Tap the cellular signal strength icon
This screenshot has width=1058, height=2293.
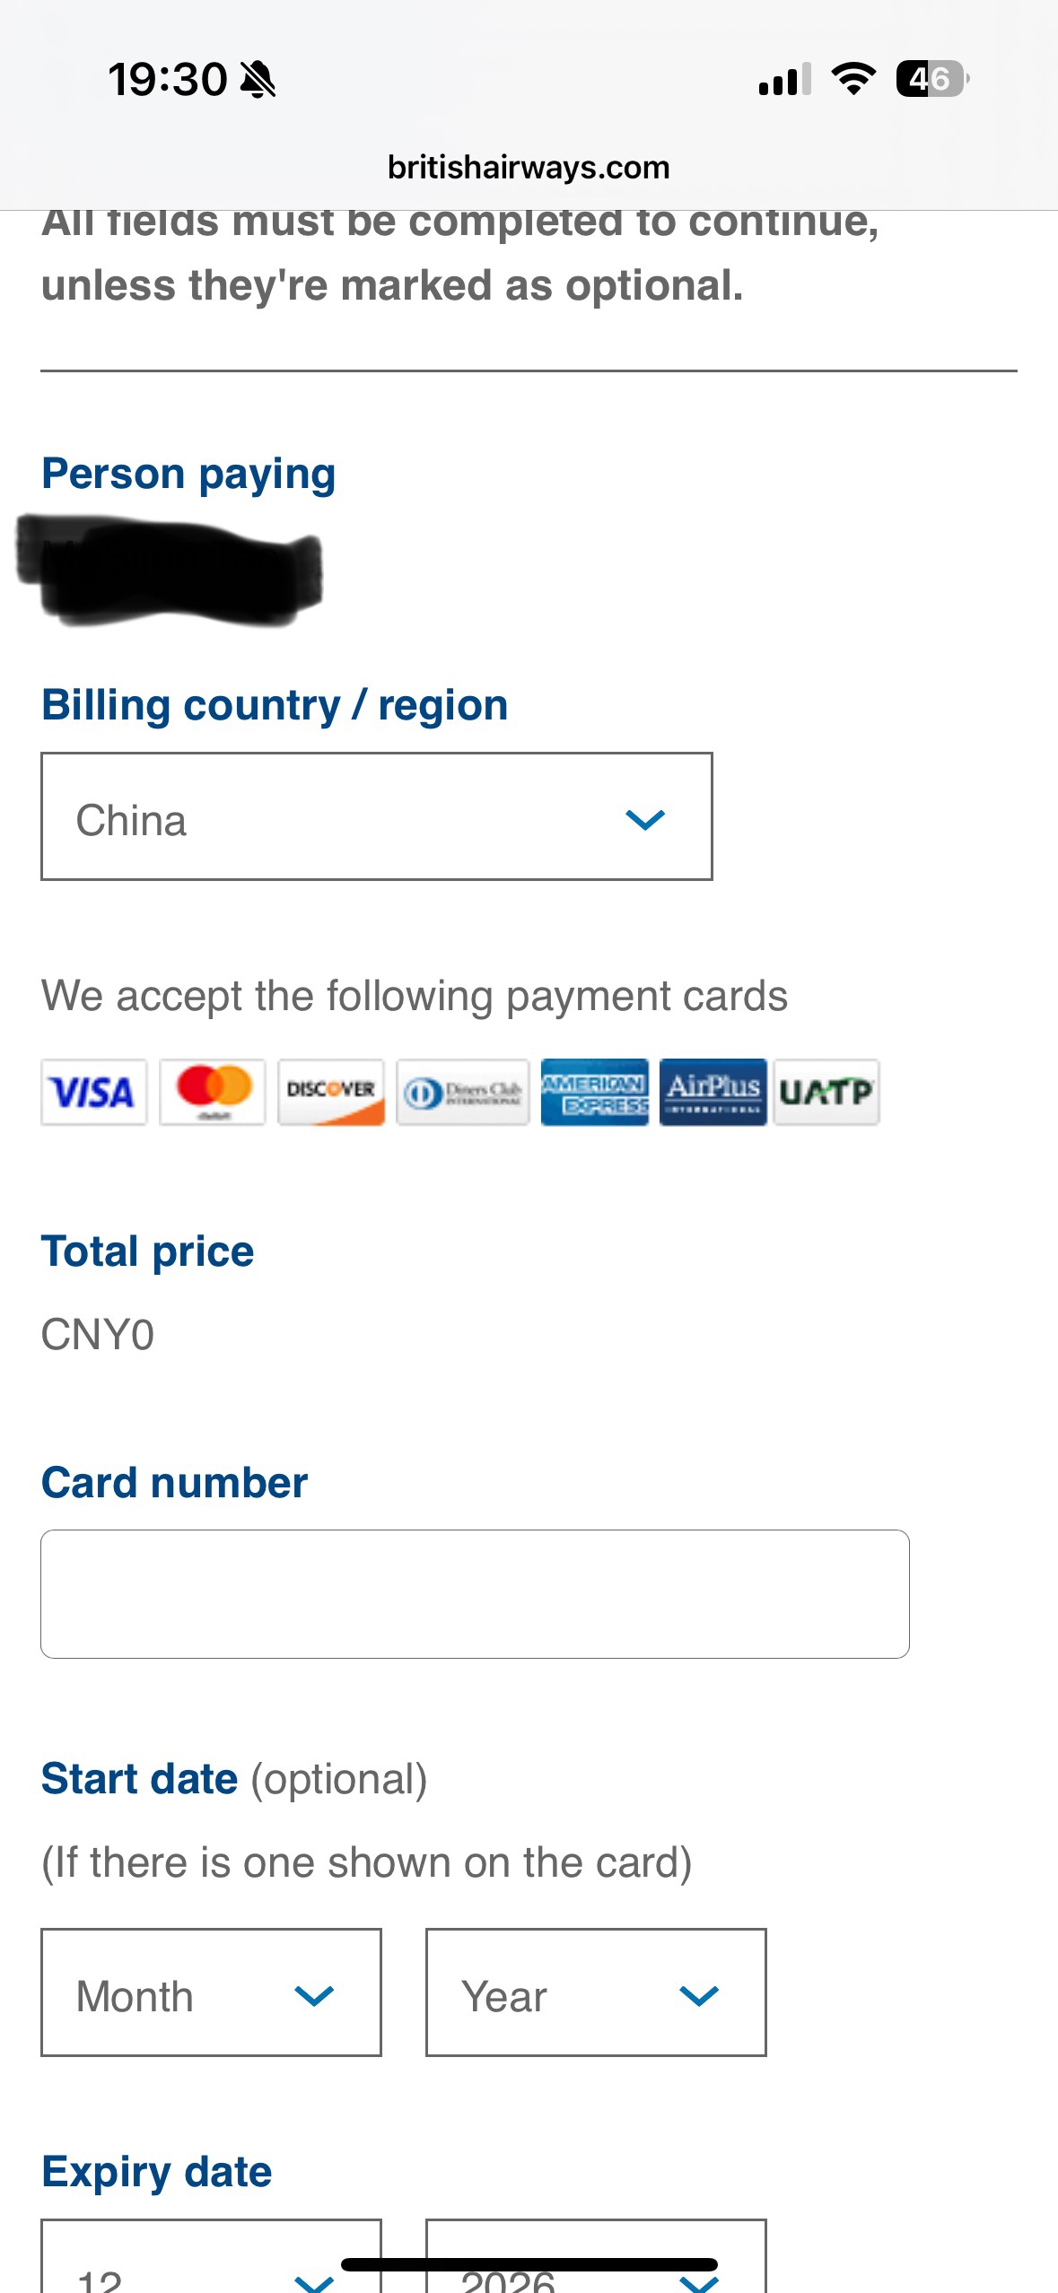tap(785, 79)
